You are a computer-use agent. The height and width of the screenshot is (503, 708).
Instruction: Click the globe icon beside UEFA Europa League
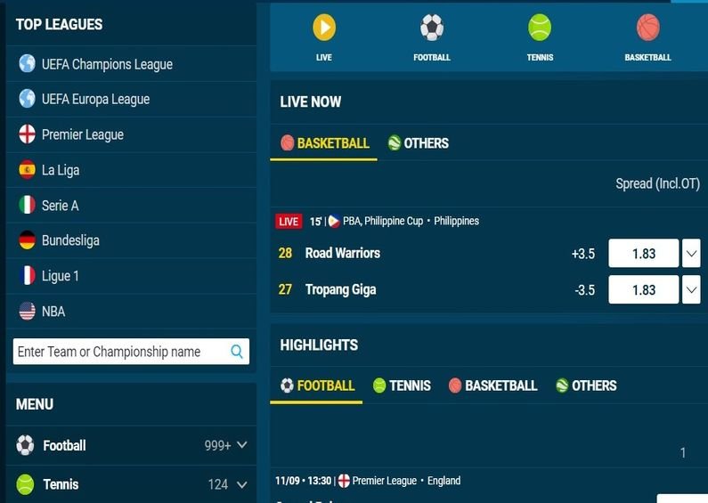point(27,99)
